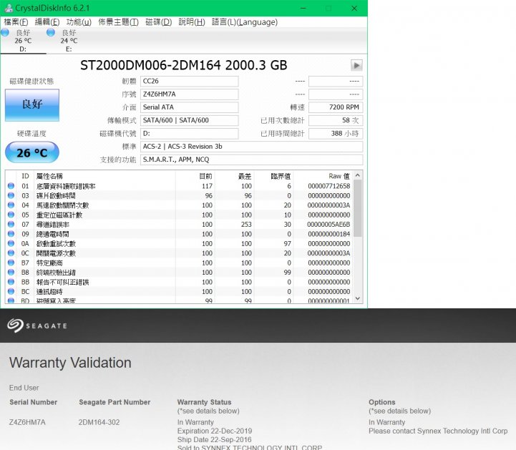This screenshot has width=516, height=450.
Task: Click the transfer mode field SATA/600
Action: [x=189, y=120]
